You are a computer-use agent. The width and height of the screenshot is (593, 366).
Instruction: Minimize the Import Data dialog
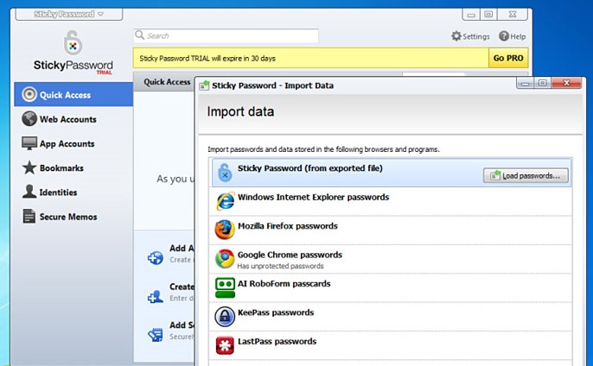pyautogui.click(x=526, y=83)
